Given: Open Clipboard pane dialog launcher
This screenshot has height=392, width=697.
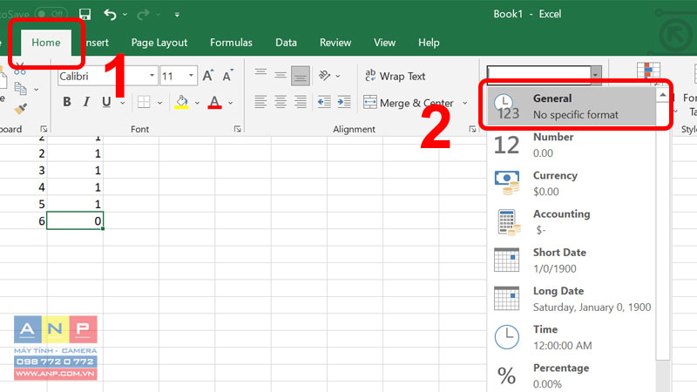Looking at the screenshot, I should pyautogui.click(x=44, y=129).
